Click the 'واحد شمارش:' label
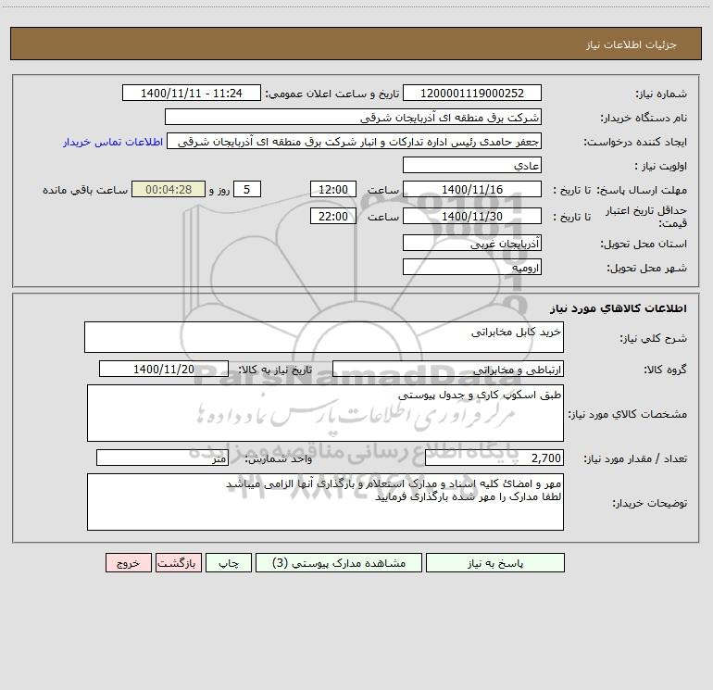 click(279, 458)
